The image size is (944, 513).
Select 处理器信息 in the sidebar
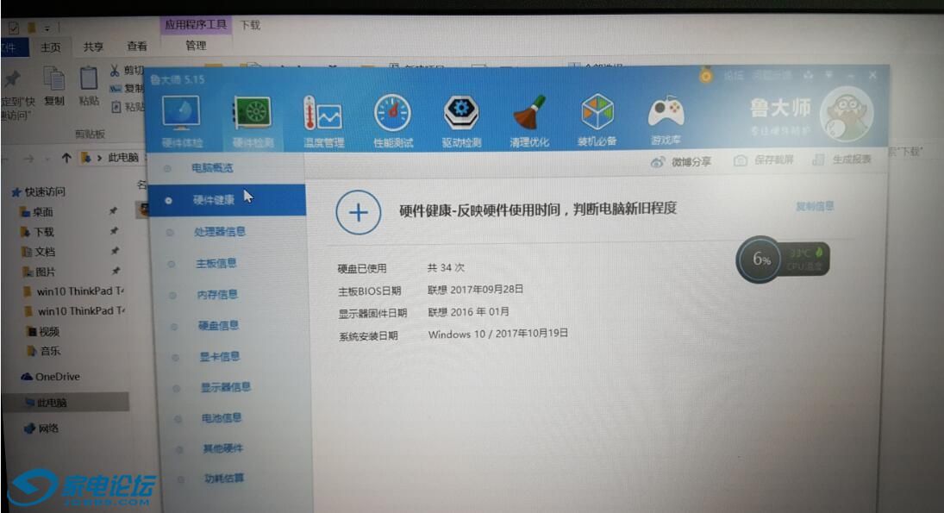click(219, 231)
